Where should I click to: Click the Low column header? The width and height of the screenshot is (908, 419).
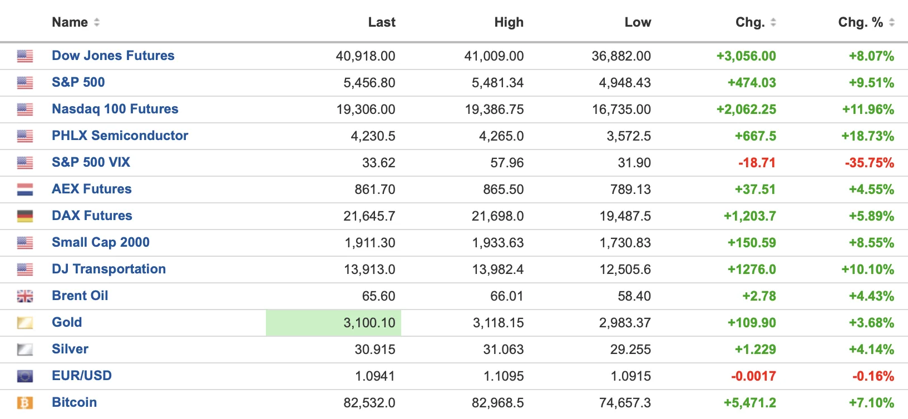(x=638, y=22)
